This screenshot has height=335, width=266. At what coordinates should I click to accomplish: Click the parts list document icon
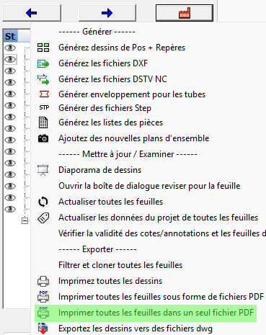[43, 122]
